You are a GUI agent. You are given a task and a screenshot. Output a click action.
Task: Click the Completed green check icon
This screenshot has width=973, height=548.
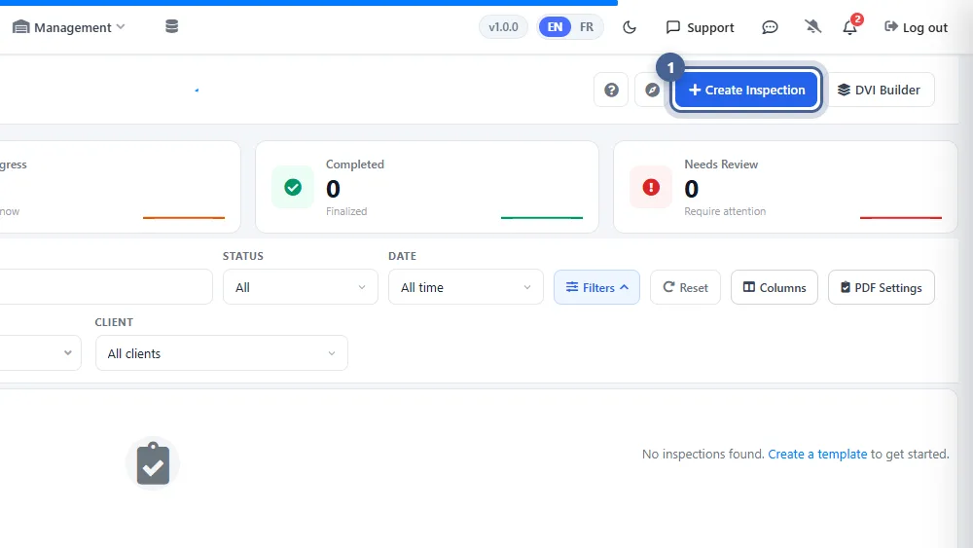coord(293,188)
